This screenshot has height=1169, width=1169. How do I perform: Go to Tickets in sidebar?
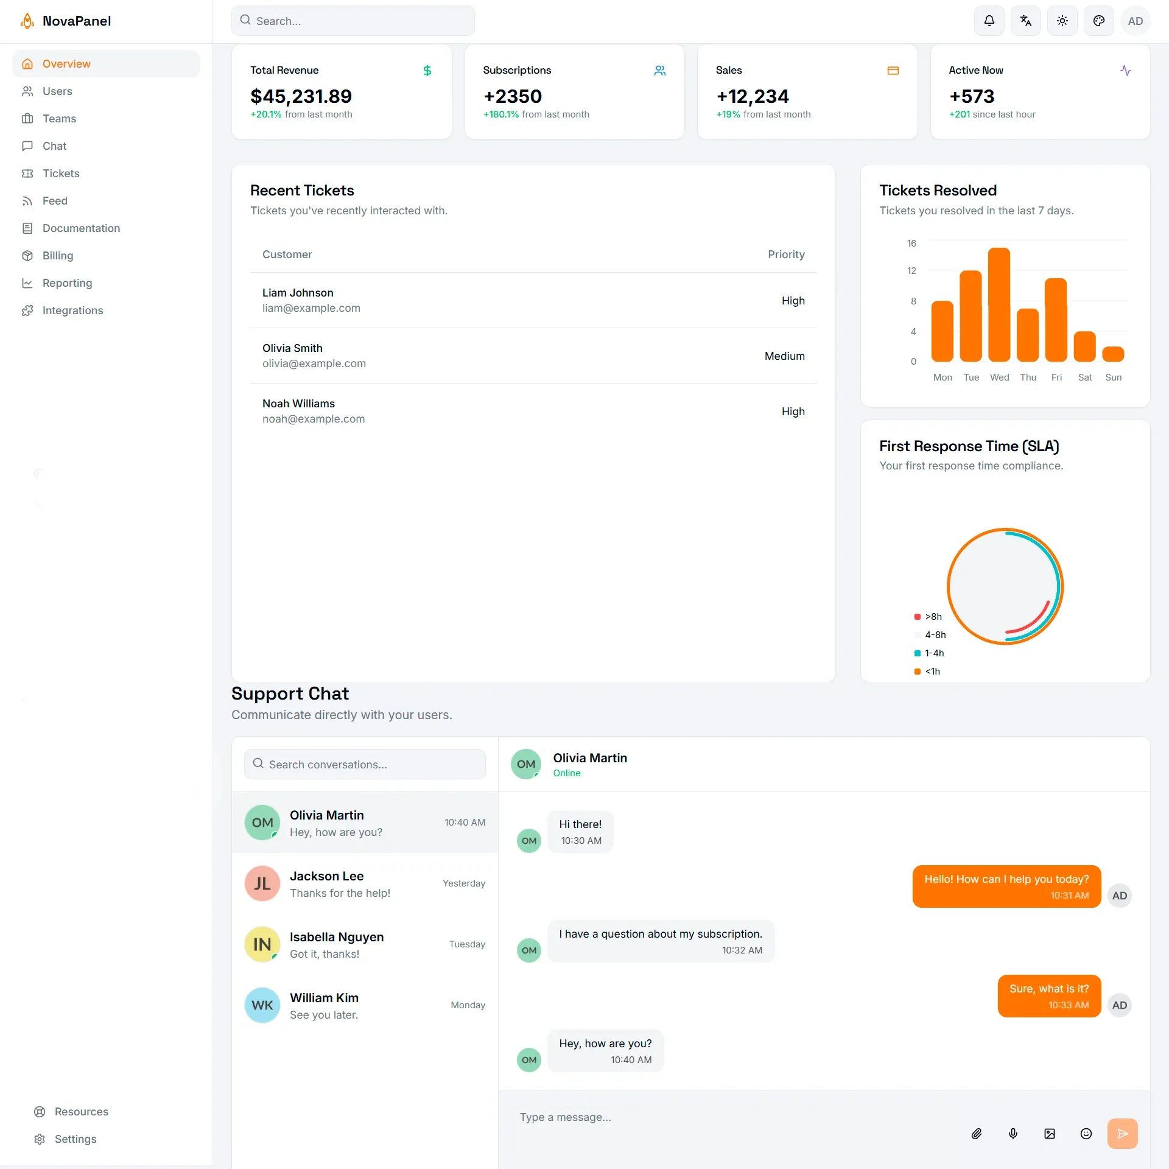pyautogui.click(x=61, y=174)
